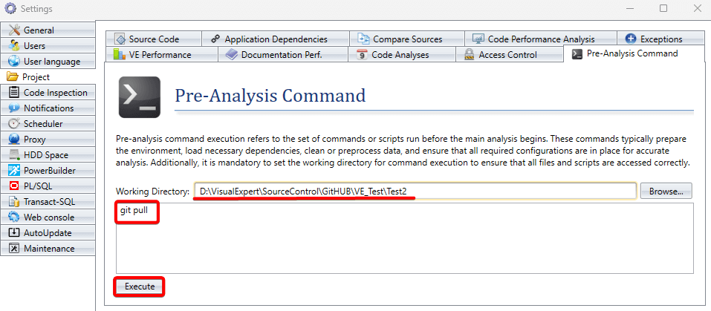This screenshot has width=711, height=311.
Task: Click the Project folder icon
Action: coord(12,77)
